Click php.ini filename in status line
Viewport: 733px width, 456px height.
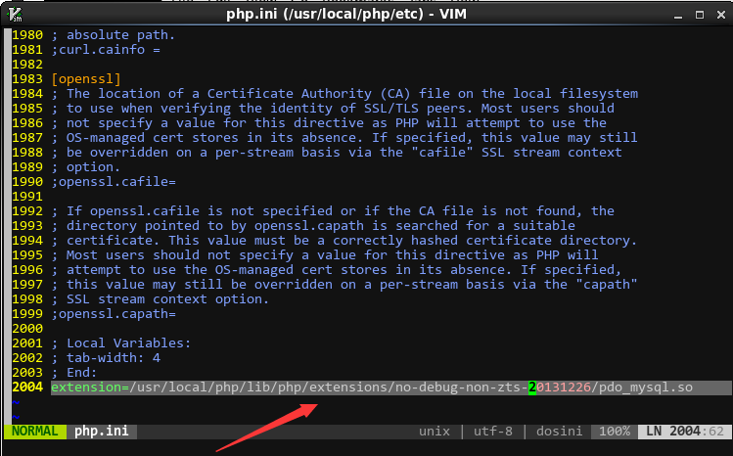pyautogui.click(x=104, y=432)
